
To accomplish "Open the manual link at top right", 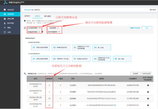I will [x=153, y=10].
